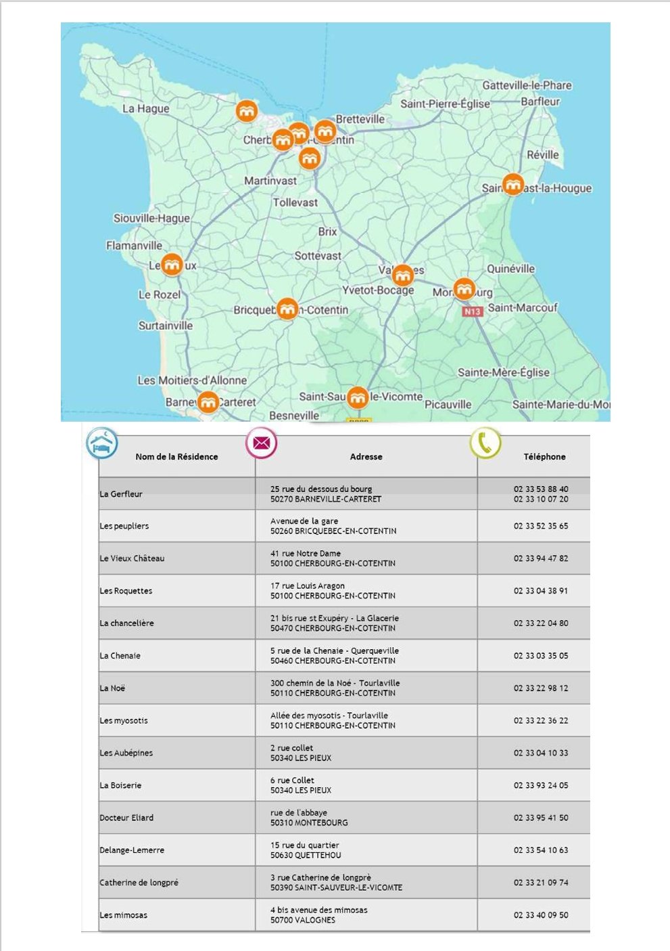Click the green telephone header icon
The width and height of the screenshot is (670, 951).
(x=485, y=443)
